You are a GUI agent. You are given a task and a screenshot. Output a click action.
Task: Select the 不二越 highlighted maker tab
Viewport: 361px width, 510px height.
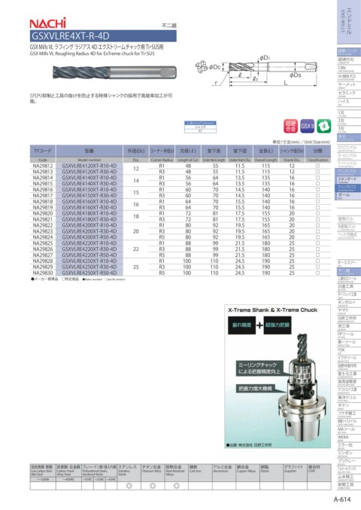[349, 271]
